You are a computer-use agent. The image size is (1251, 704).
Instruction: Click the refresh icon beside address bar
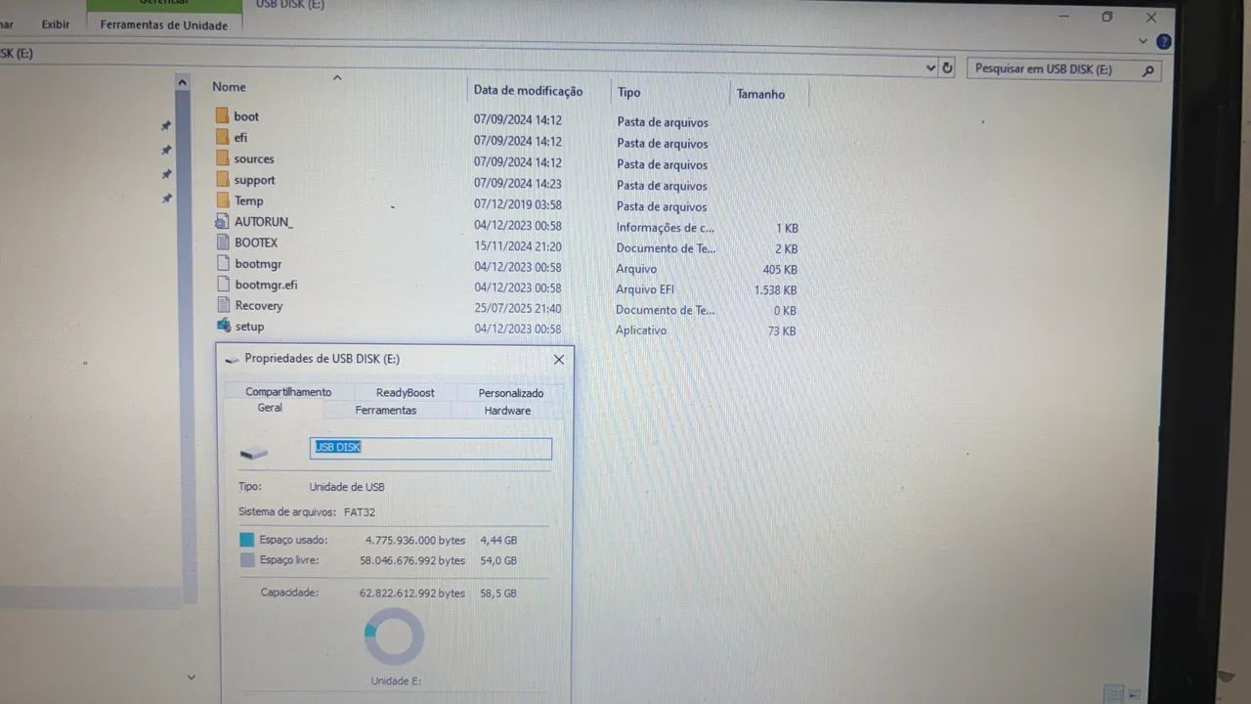(946, 68)
